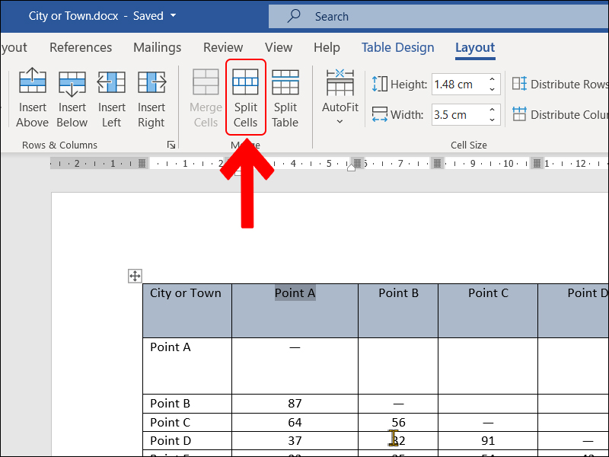Expand the document title save-status dropdown
This screenshot has width=609, height=457.
pos(174,16)
